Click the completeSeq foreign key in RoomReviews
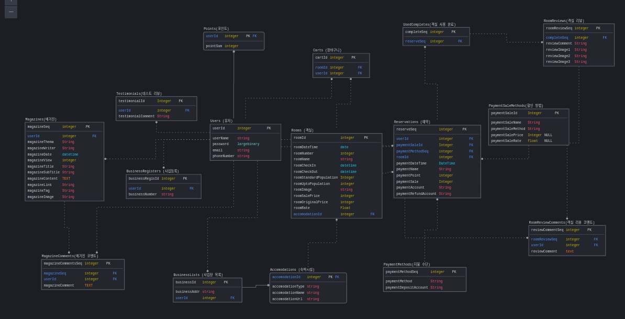Image resolution: width=625 pixels, height=319 pixels. coord(557,37)
